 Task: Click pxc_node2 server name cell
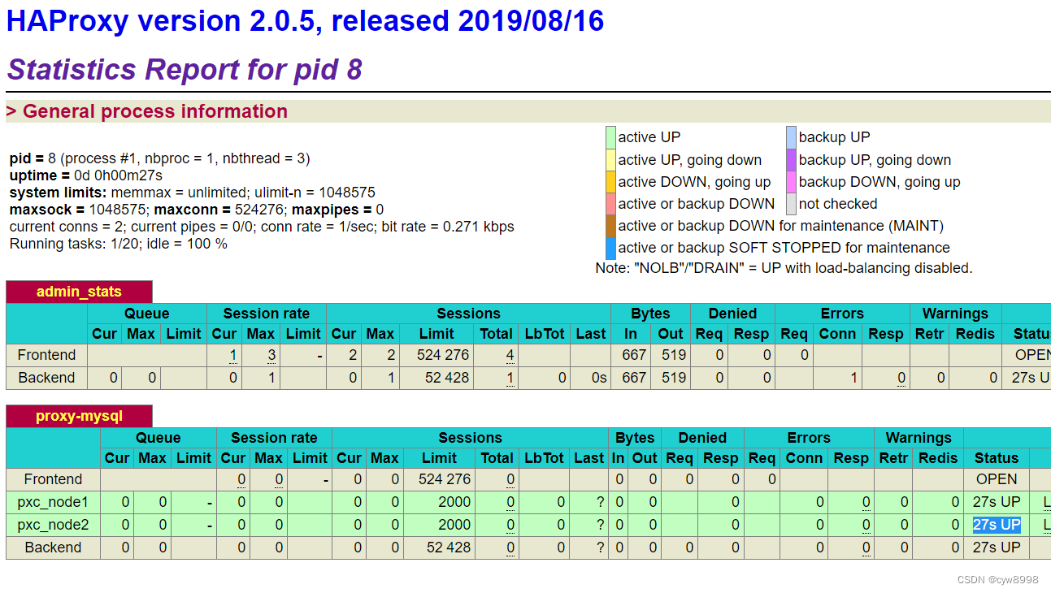tap(53, 525)
